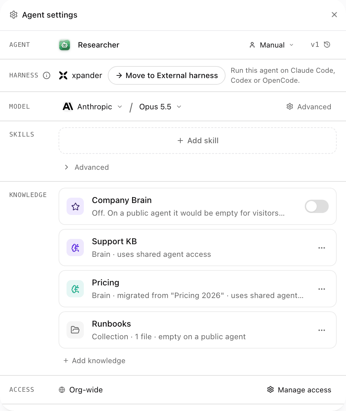Open Pricing more options menu
Viewport: 346px width, 411px height.
pyautogui.click(x=322, y=289)
